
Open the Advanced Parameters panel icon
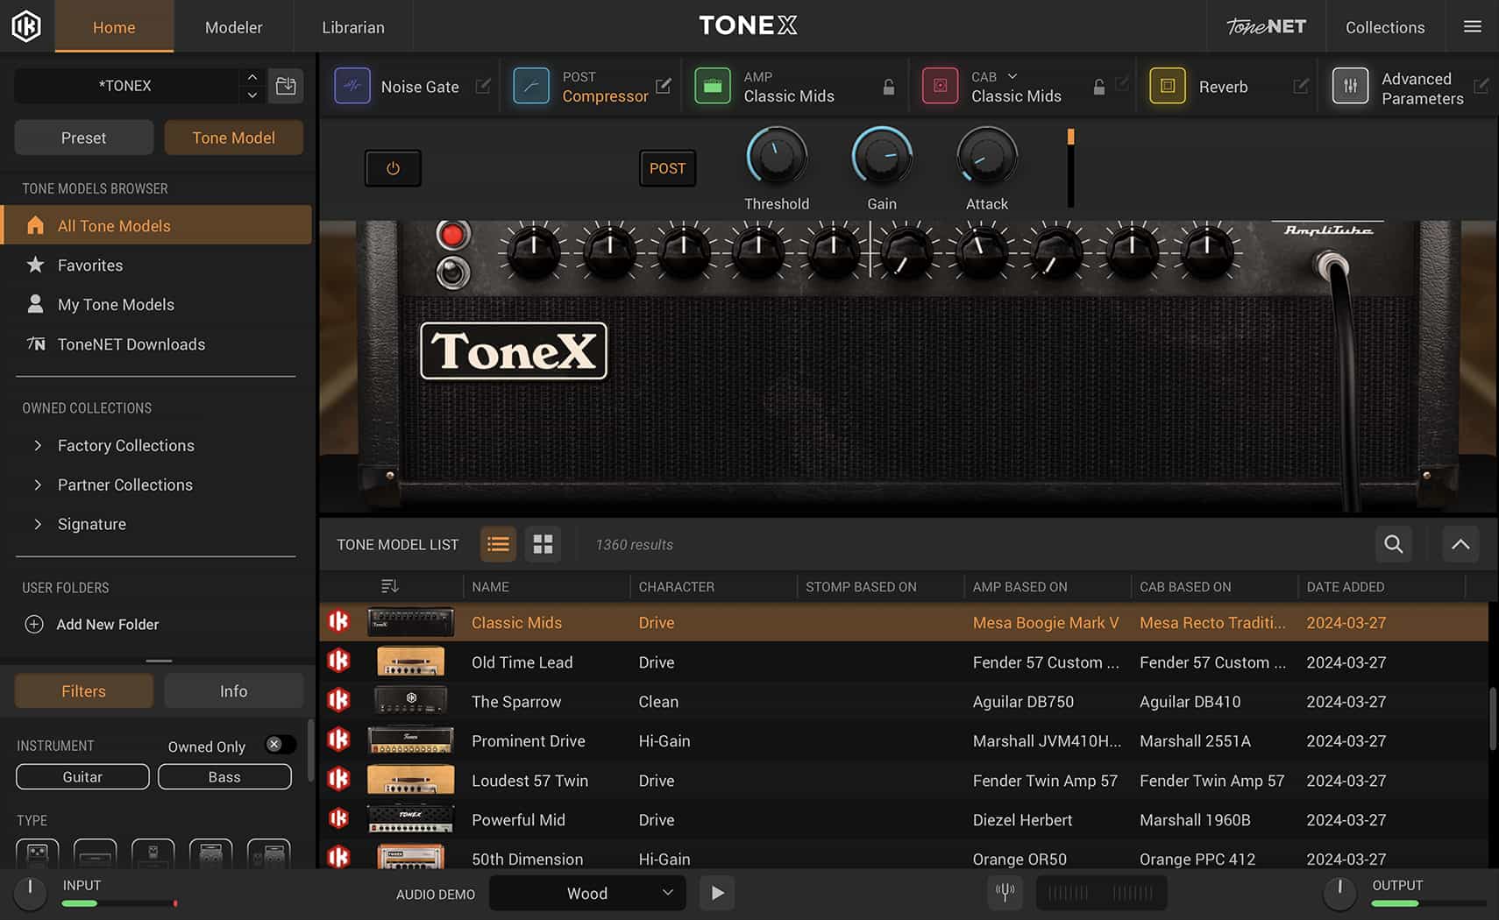point(1351,85)
